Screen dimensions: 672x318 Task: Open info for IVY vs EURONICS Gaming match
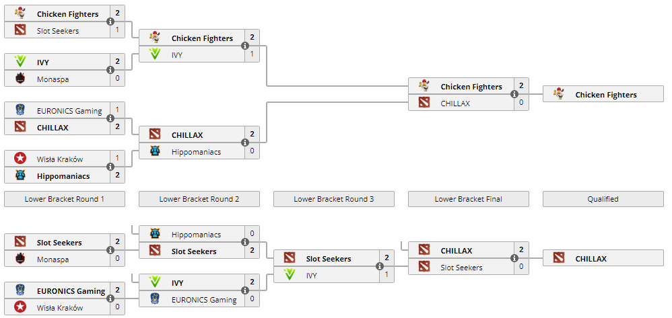245,290
